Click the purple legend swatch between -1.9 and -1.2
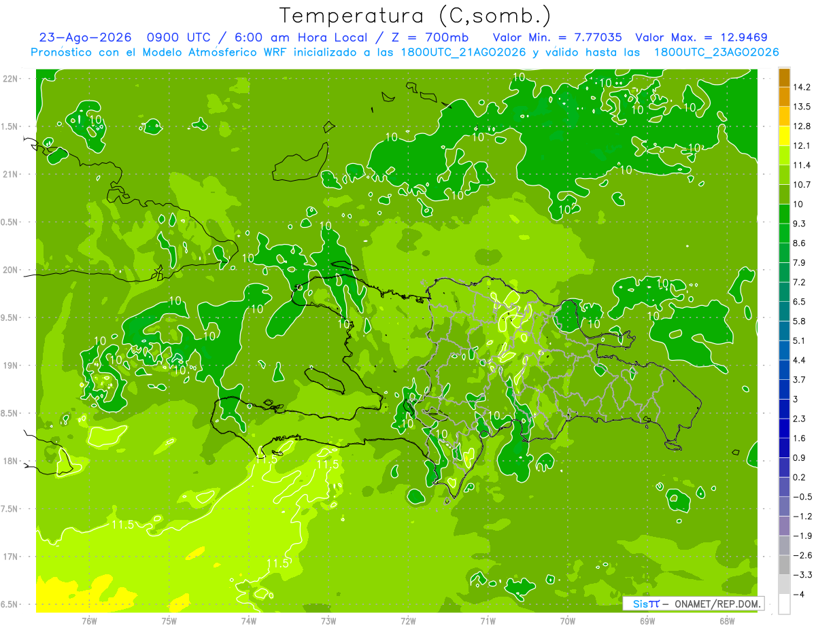This screenshot has height=630, width=816. [784, 525]
